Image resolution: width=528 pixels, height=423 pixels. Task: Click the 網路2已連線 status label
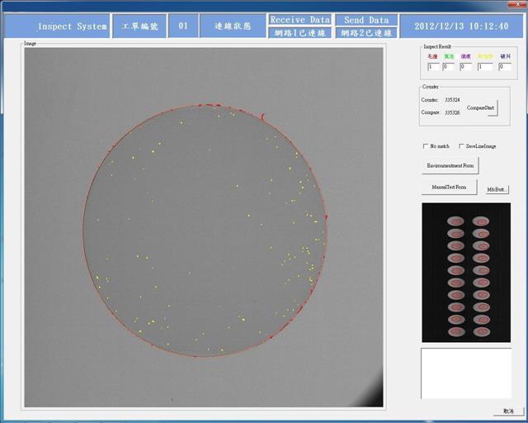click(x=366, y=33)
